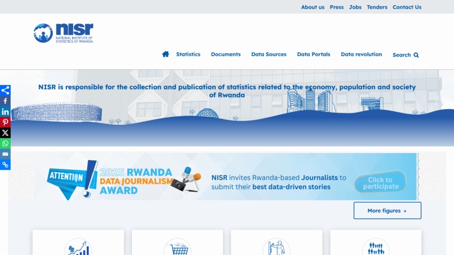
Task: Click the NISR responsibility headline text
Action: coord(227,91)
